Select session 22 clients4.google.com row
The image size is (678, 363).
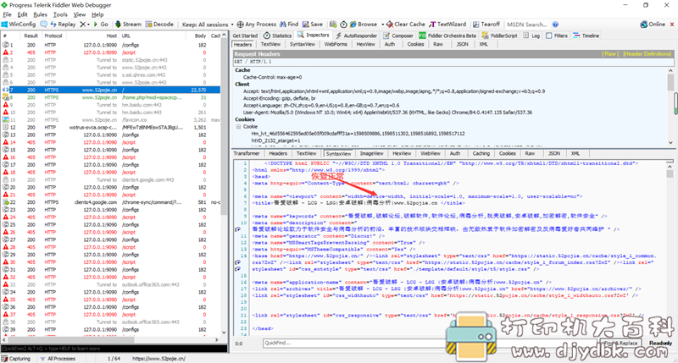point(111,202)
